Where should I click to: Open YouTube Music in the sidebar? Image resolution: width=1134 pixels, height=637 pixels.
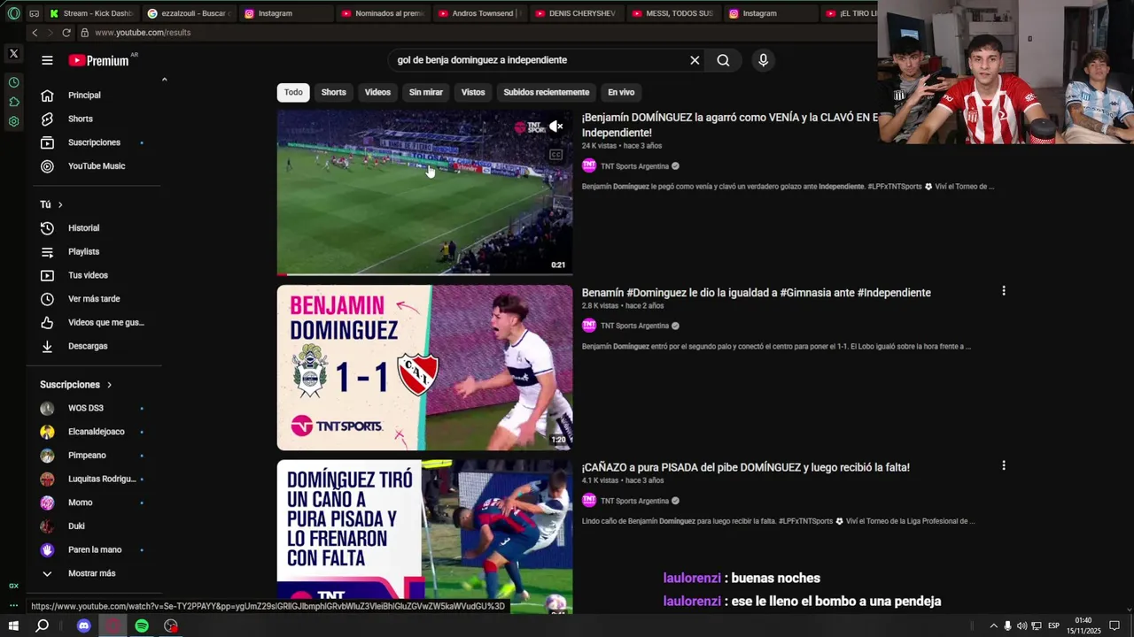[96, 166]
